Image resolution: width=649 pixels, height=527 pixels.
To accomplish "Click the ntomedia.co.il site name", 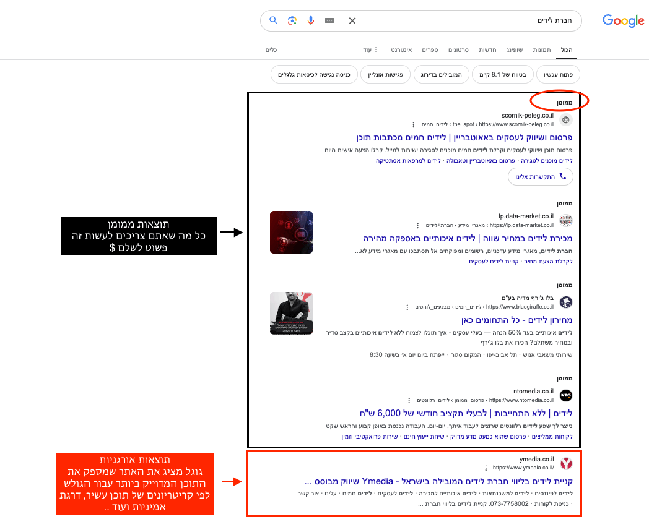I will (x=534, y=391).
